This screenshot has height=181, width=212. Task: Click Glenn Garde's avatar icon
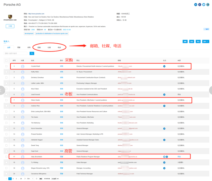pos(23,100)
